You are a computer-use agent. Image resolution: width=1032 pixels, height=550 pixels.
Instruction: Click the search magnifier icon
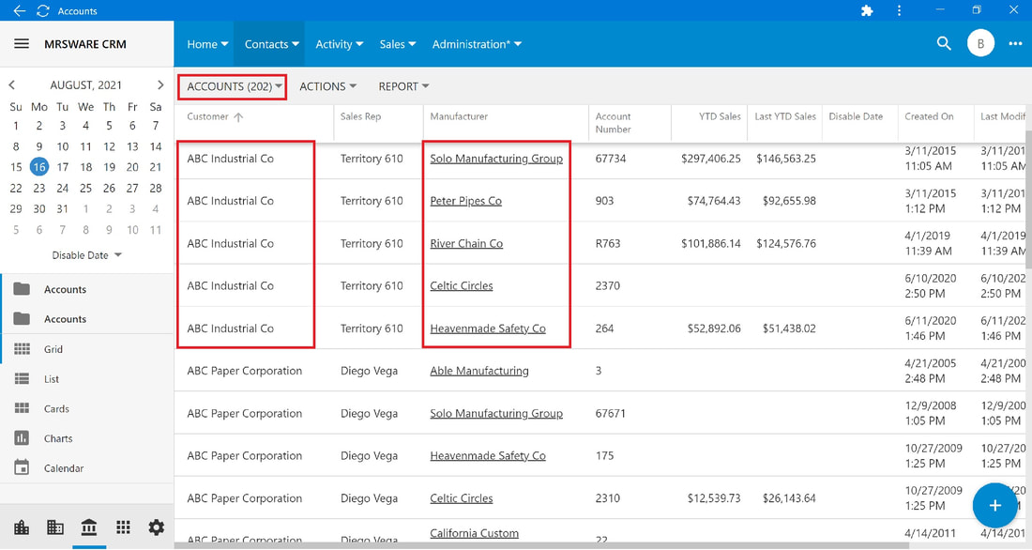(944, 43)
